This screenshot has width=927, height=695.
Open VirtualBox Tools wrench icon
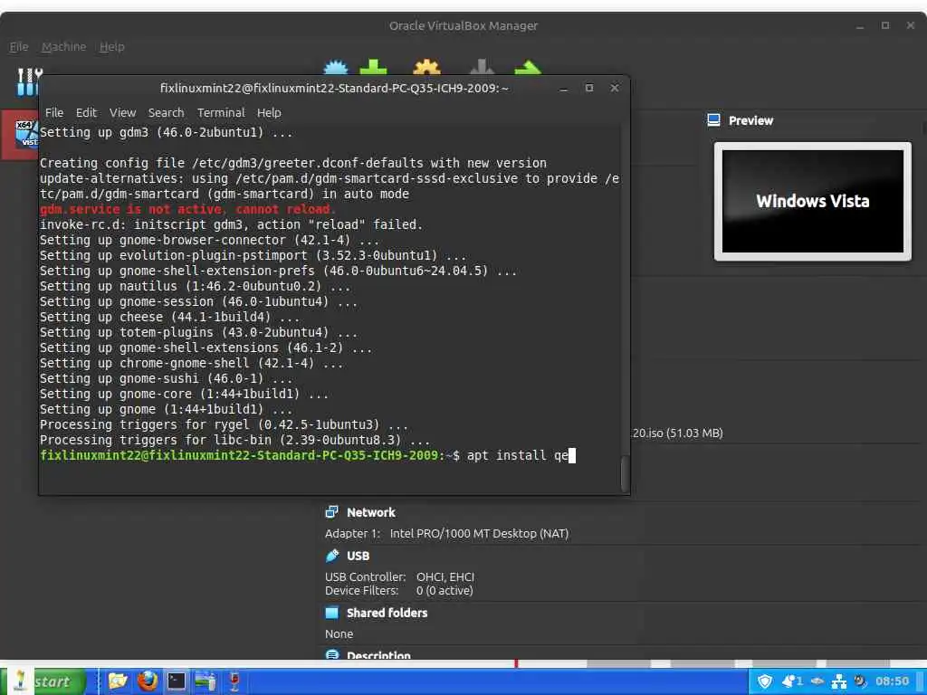click(28, 81)
